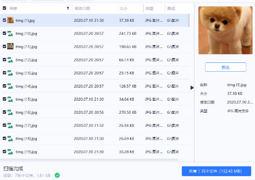Click the green scan-complete checkmark icon

point(57,175)
